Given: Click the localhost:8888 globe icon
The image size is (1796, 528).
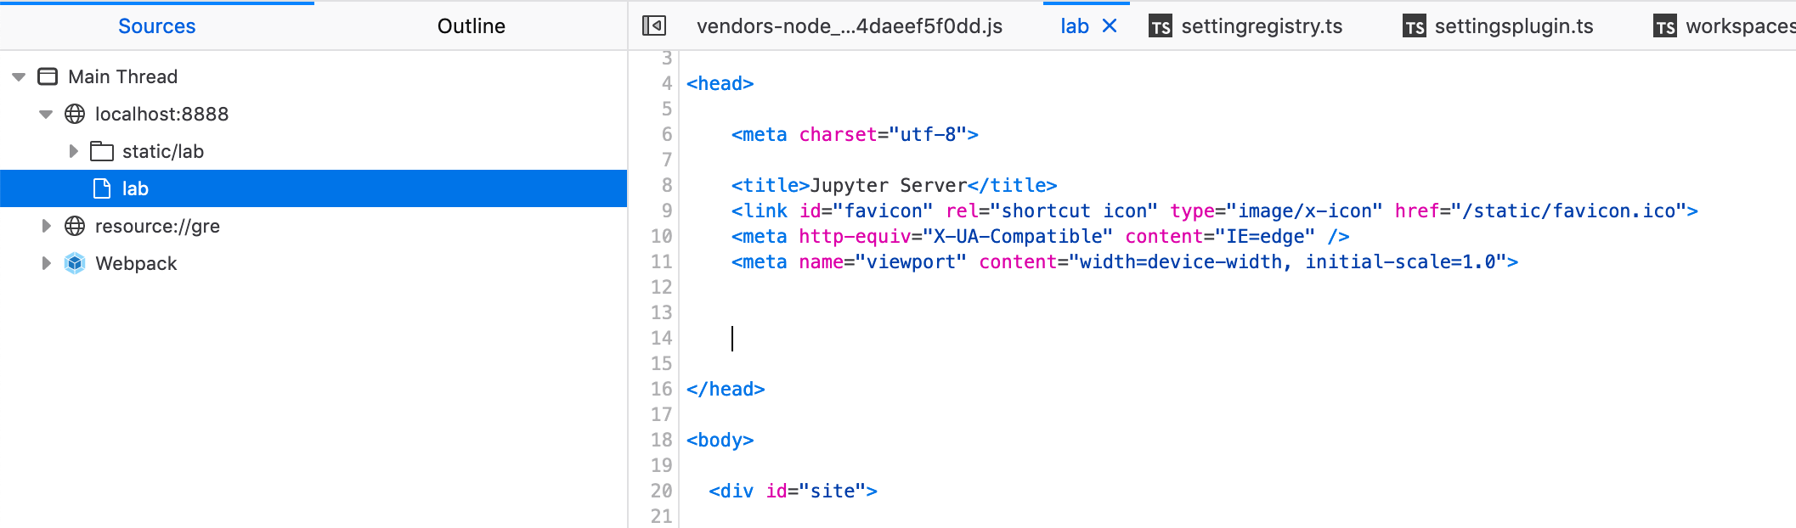Looking at the screenshot, I should click(75, 114).
